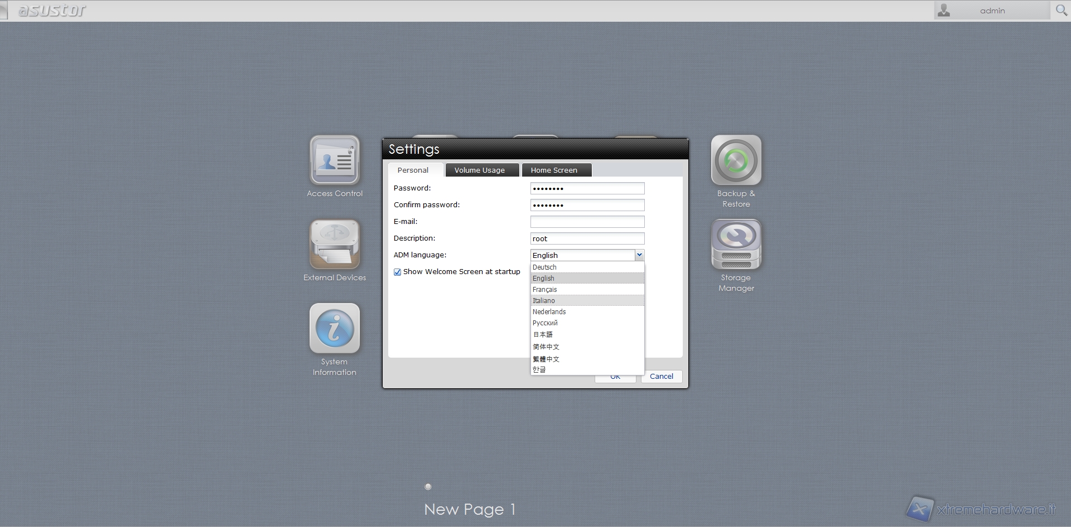This screenshot has height=527, width=1071.
Task: Click the search magnifier icon in top bar
Action: click(x=1061, y=10)
